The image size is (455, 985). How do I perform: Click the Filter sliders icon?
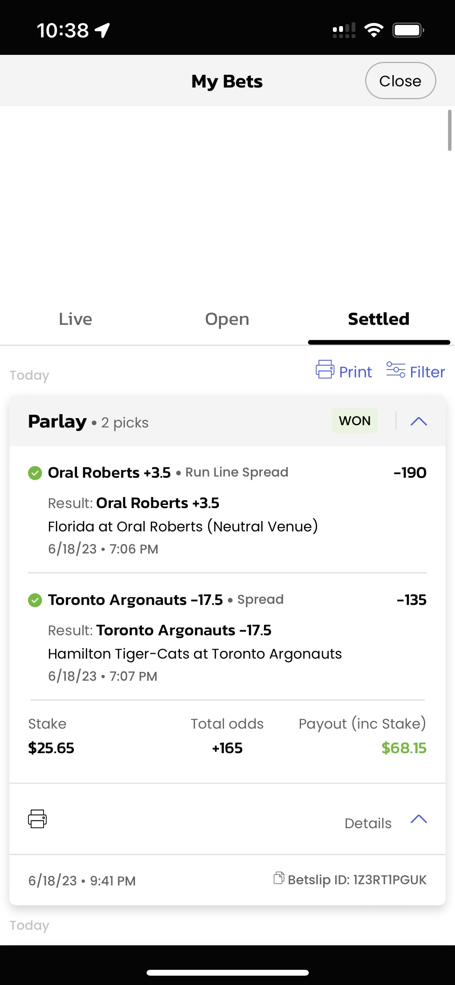[395, 370]
